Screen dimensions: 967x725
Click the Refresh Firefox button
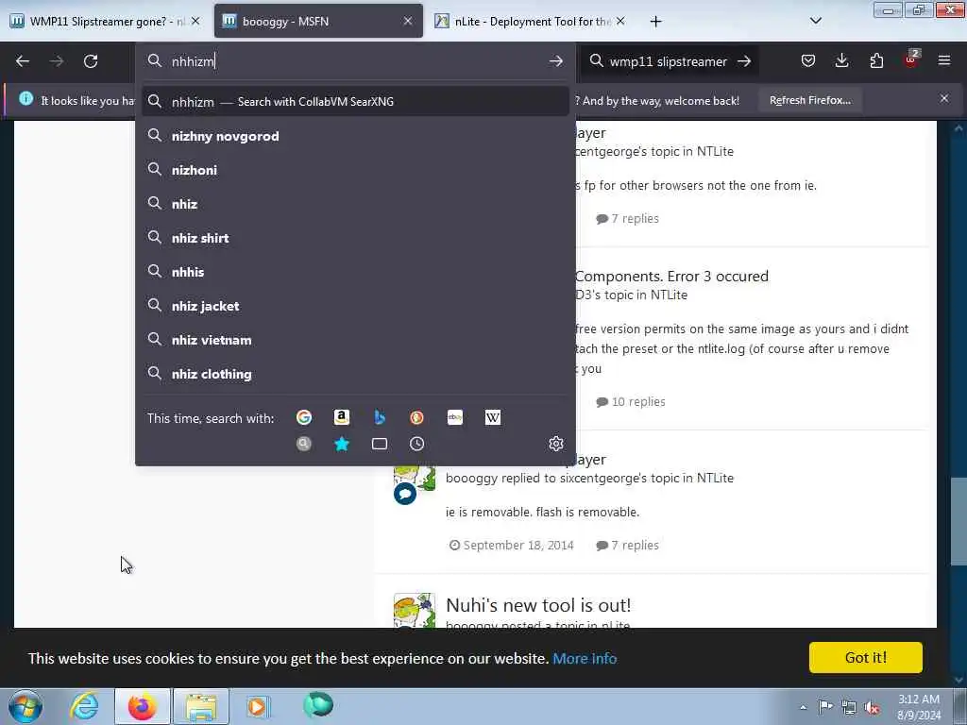[809, 100]
